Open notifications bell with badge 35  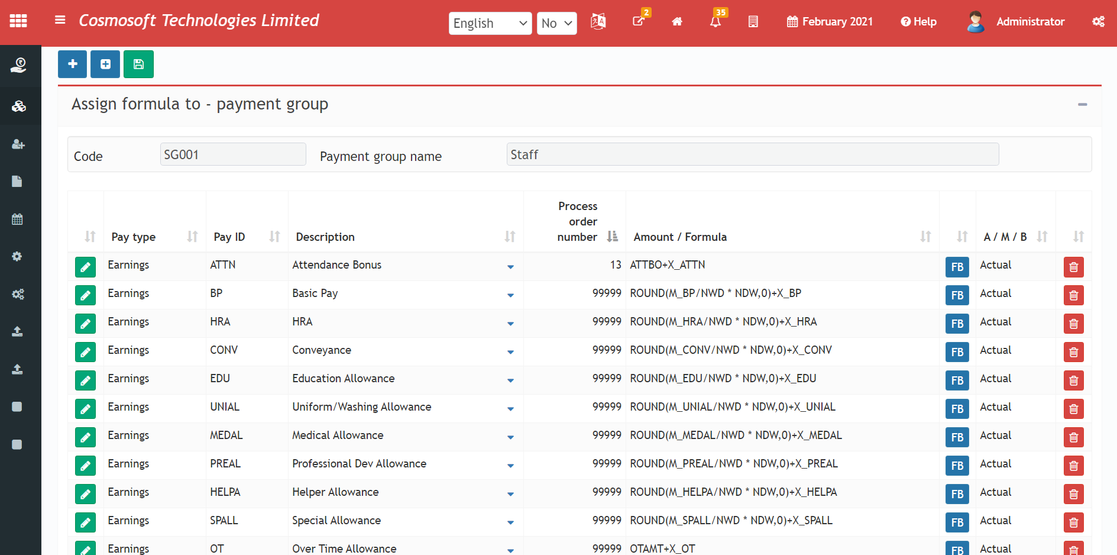[x=716, y=21]
